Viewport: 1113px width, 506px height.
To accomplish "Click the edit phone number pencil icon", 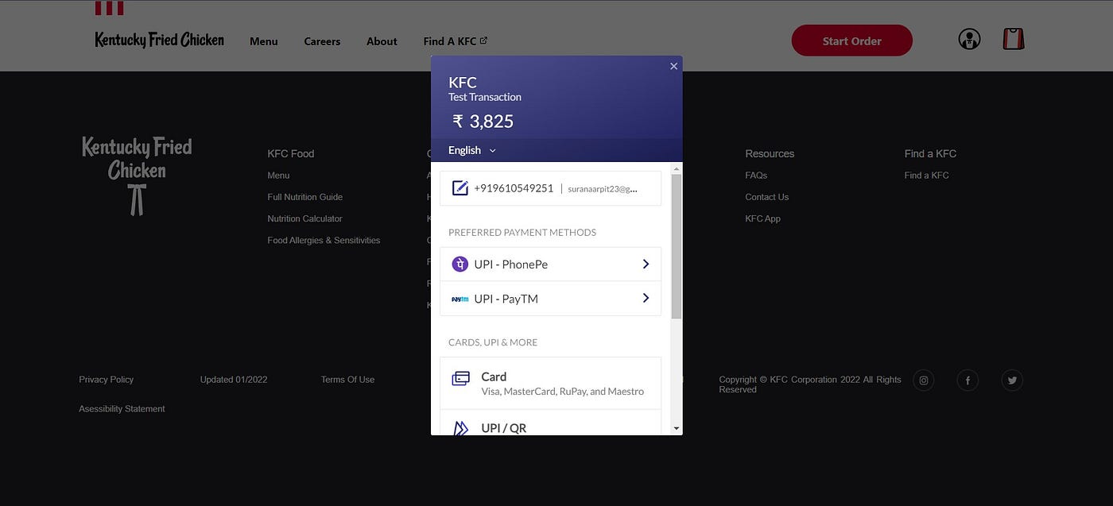I will 460,188.
